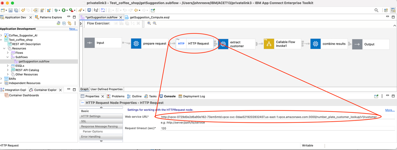Image resolution: width=397 pixels, height=150 pixels.
Task: Click the Open Perspective icon
Action: [x=386, y=10]
